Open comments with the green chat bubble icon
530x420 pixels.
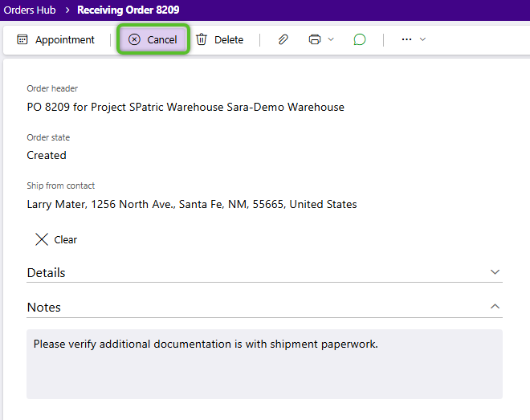coord(360,39)
